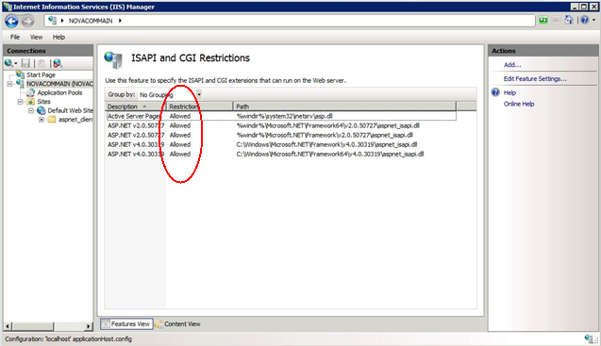Screen dimensions: 601x346
Task: Click the Create New Connection globe icon
Action: (x=8, y=63)
